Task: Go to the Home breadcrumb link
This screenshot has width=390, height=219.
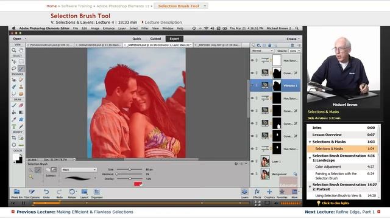Action: [51, 6]
